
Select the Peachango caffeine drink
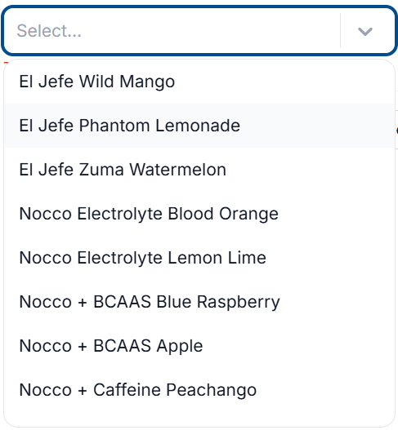[199, 390]
